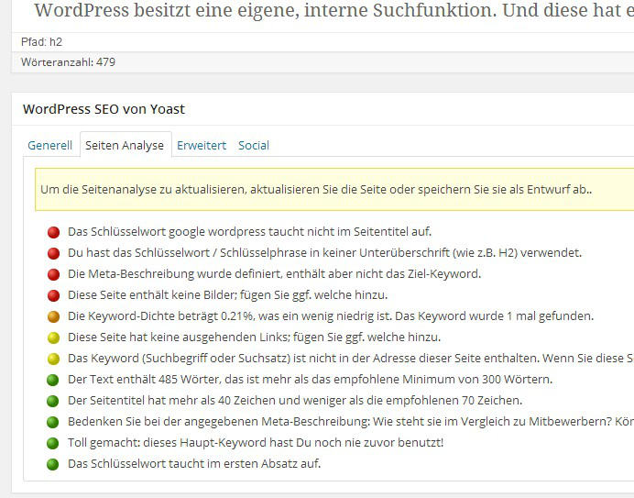Click red indicator for missing Bilder warning
The height and width of the screenshot is (498, 634).
coord(53,295)
